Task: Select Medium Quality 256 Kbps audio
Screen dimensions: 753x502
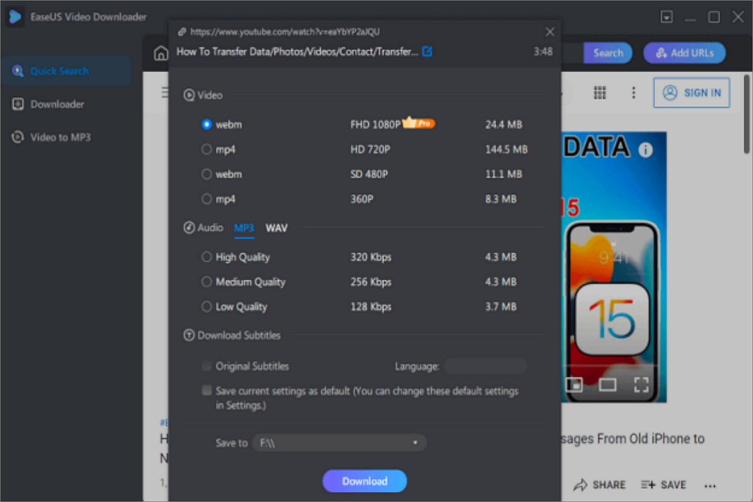Action: click(x=206, y=282)
